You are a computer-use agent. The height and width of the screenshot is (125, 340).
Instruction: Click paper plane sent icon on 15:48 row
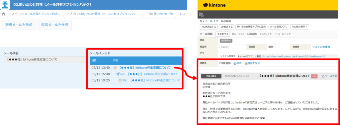[118, 74]
